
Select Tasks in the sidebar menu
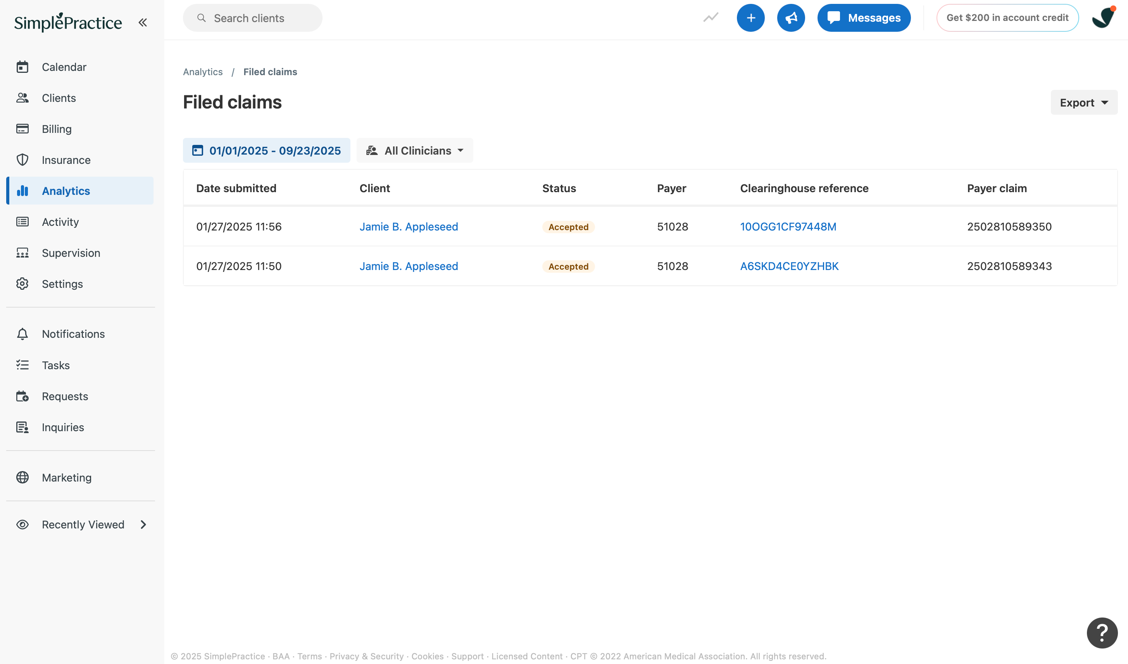click(x=55, y=365)
